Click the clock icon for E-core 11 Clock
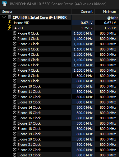Screen dimensions: 119x157 coord(15,92)
